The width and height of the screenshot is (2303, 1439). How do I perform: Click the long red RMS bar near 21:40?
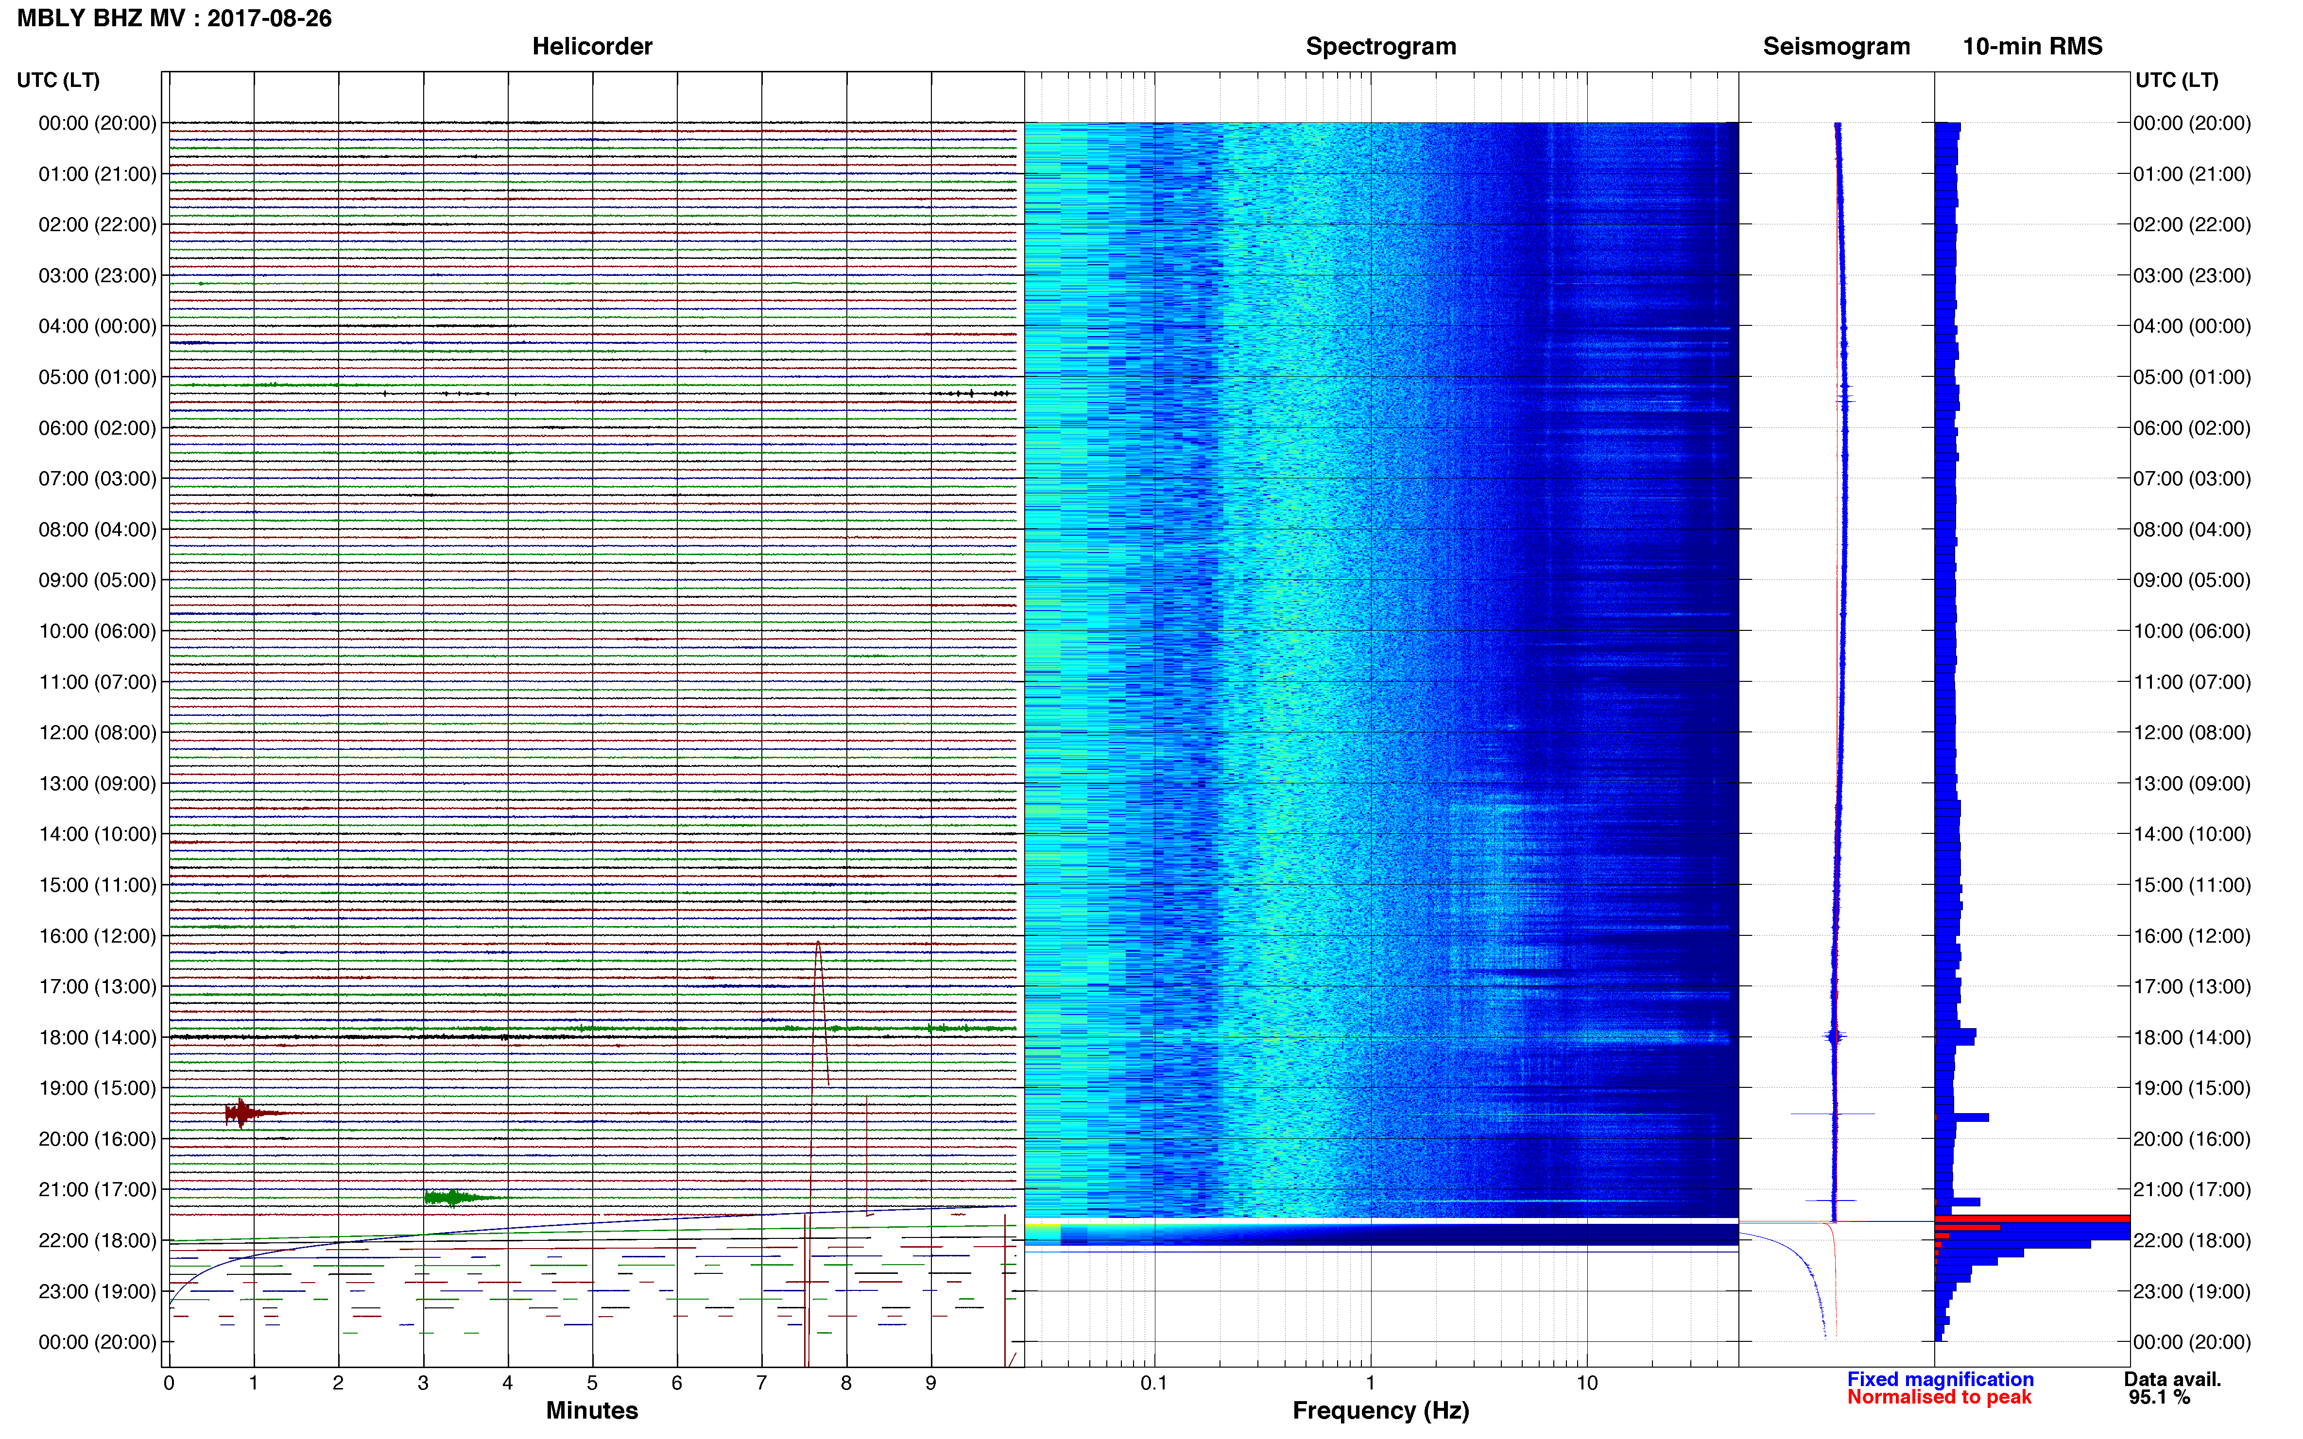click(2032, 1218)
